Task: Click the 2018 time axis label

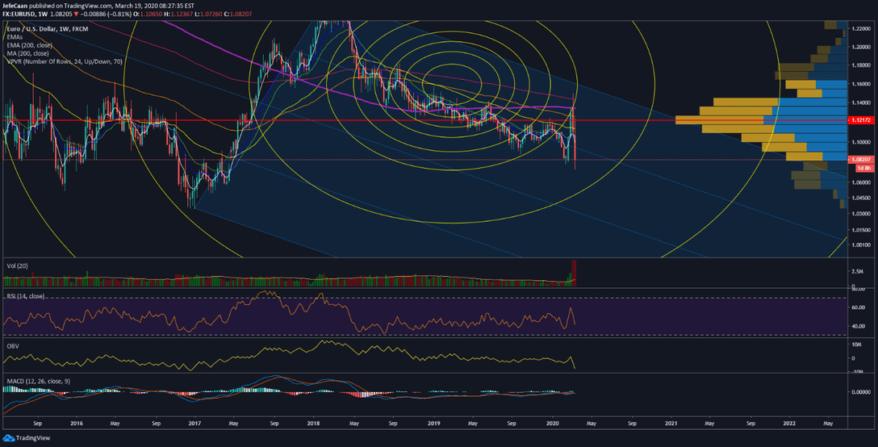Action: point(314,424)
